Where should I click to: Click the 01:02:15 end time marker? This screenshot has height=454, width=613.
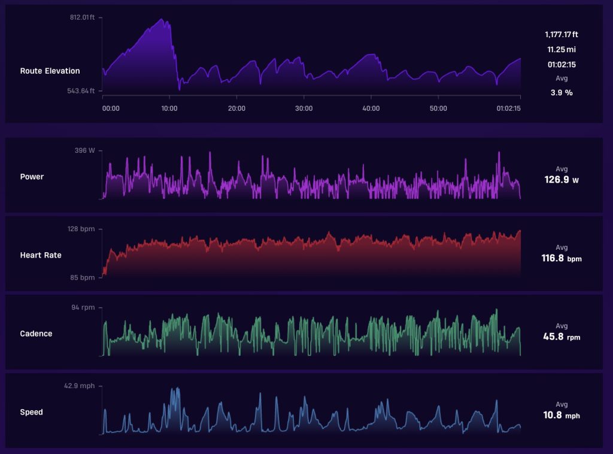coord(508,108)
